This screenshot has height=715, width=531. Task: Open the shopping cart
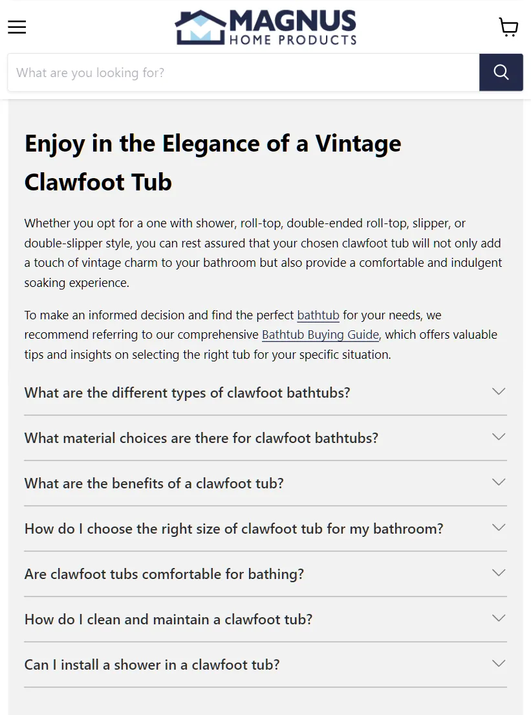tap(508, 27)
